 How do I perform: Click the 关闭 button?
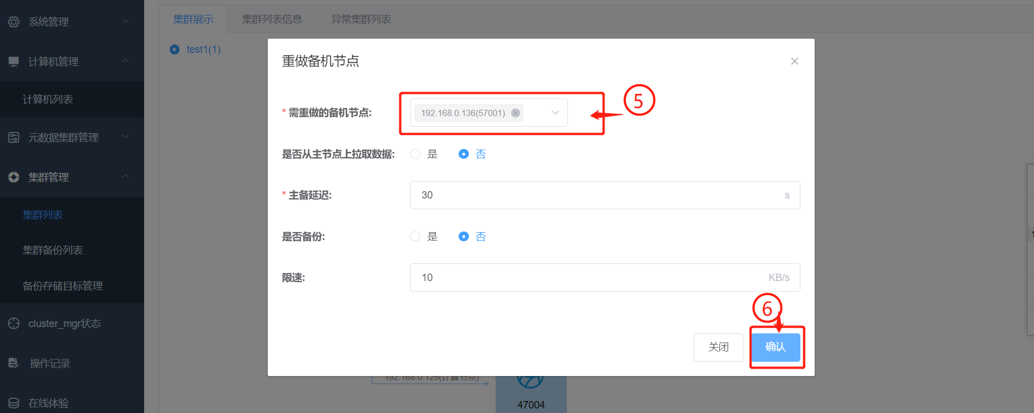click(x=718, y=347)
